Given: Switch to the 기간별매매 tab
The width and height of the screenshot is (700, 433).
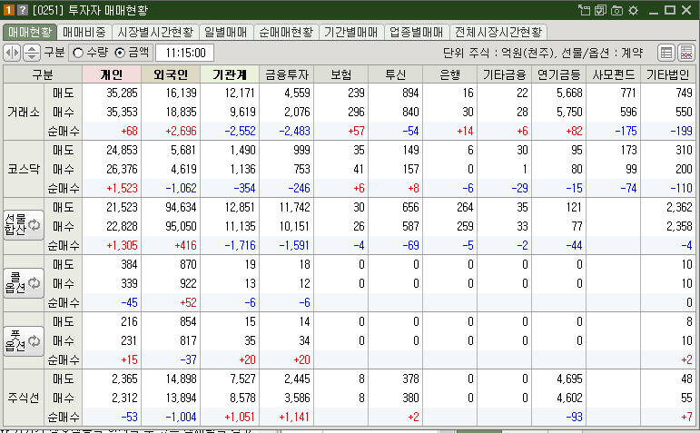Looking at the screenshot, I should coord(350,32).
